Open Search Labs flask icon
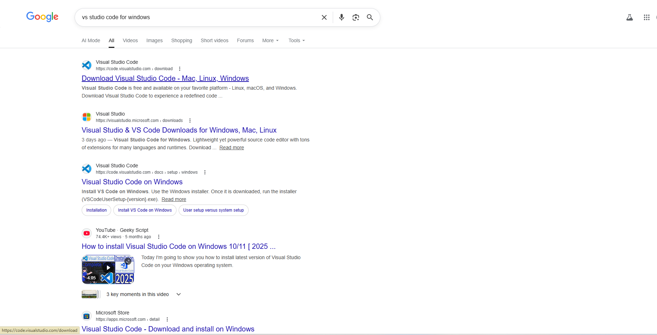The image size is (657, 335). [x=630, y=17]
